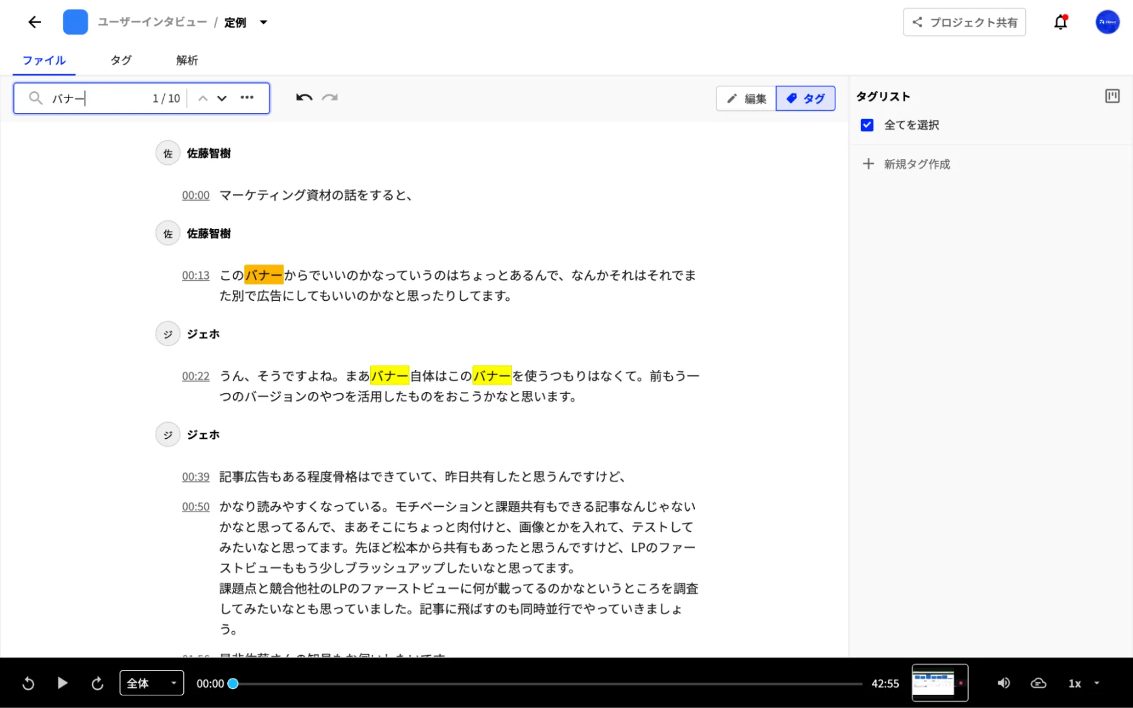Open the notifications bell
Image resolution: width=1133 pixels, height=708 pixels.
click(1061, 22)
